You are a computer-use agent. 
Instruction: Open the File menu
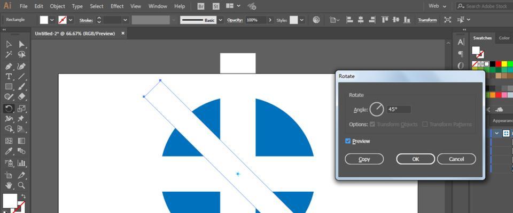(24, 6)
